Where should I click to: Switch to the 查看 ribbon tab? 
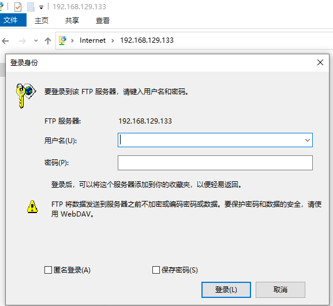103,20
